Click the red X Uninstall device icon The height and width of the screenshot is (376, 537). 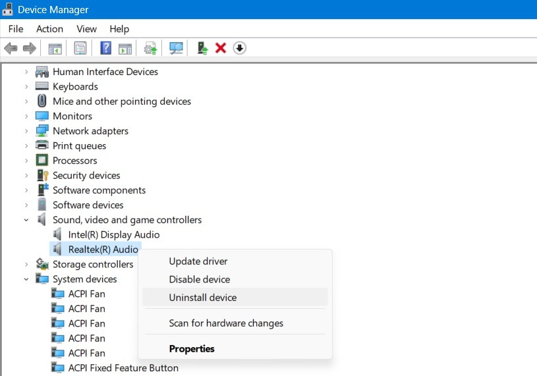pyautogui.click(x=221, y=48)
